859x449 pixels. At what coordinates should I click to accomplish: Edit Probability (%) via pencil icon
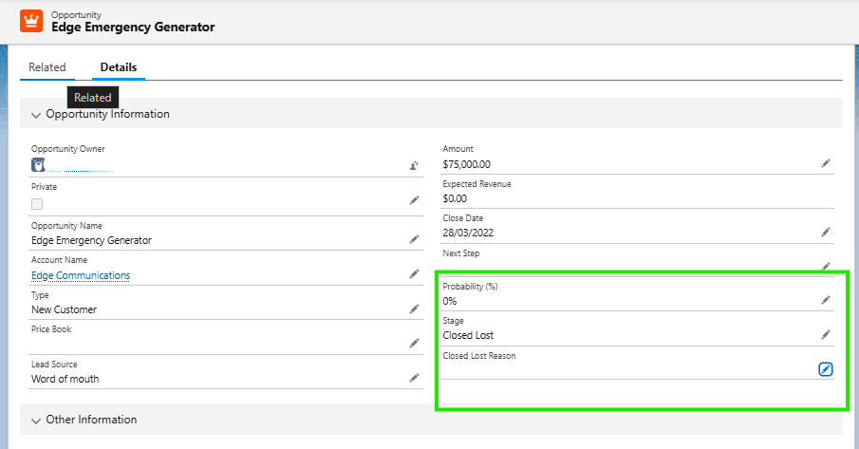[826, 300]
